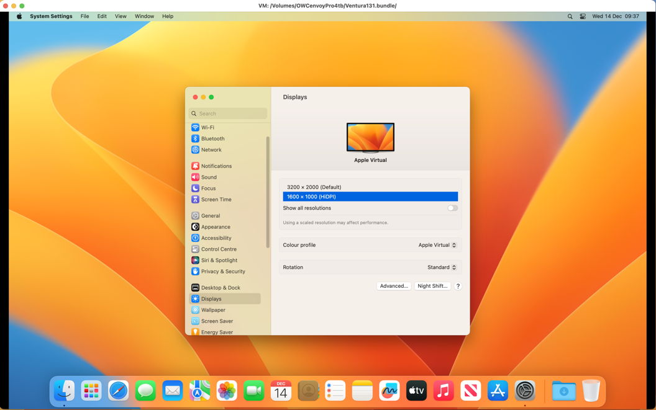Image resolution: width=656 pixels, height=410 pixels.
Task: Switch to Desktop & Dock settings
Action: tap(220, 287)
